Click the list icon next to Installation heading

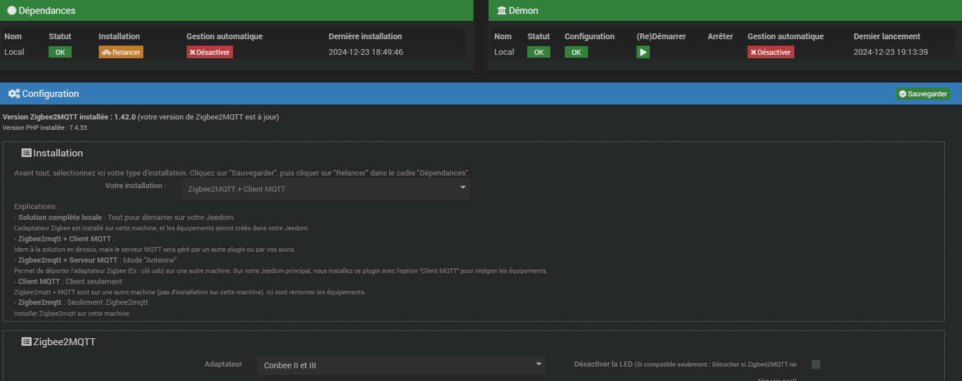click(26, 153)
